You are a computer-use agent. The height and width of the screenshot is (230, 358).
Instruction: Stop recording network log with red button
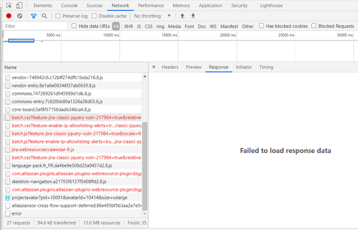9,16
